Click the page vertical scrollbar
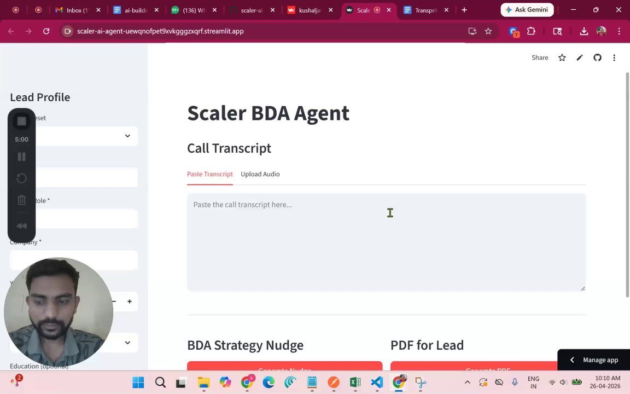Viewport: 630px width, 394px height. click(627, 185)
